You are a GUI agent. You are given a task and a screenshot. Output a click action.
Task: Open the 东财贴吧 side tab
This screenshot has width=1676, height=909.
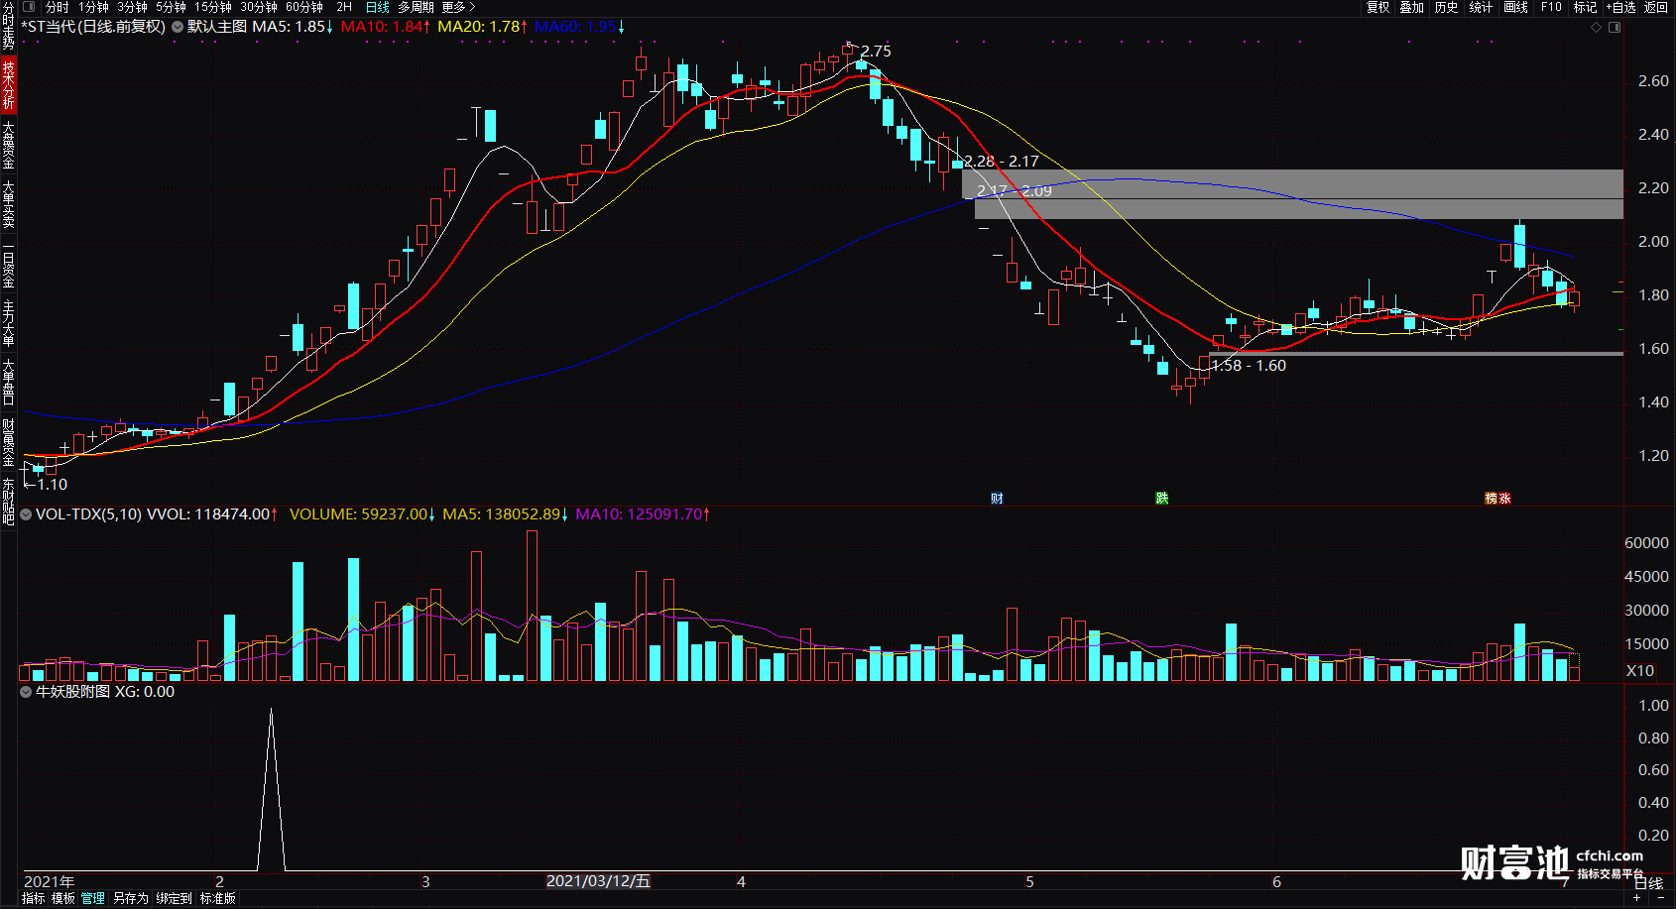pos(8,502)
